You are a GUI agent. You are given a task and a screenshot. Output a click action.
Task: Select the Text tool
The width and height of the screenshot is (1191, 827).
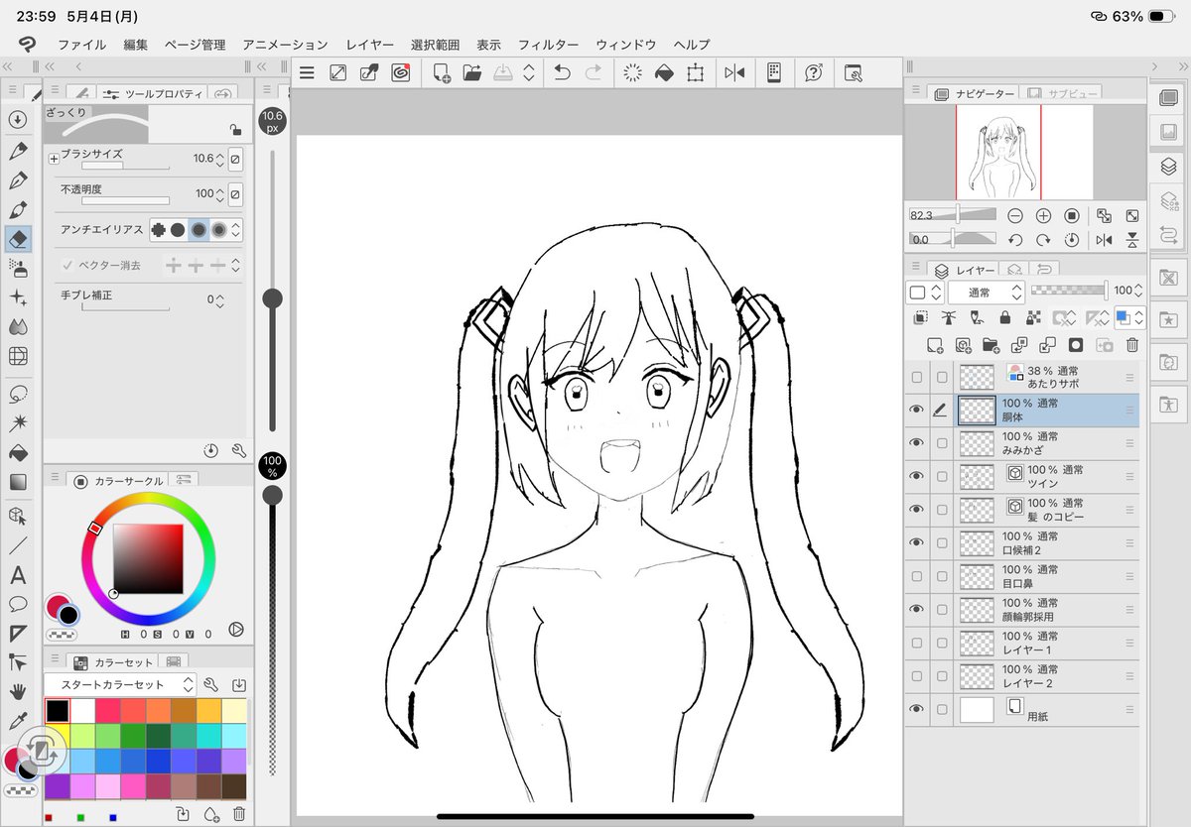[x=17, y=575]
